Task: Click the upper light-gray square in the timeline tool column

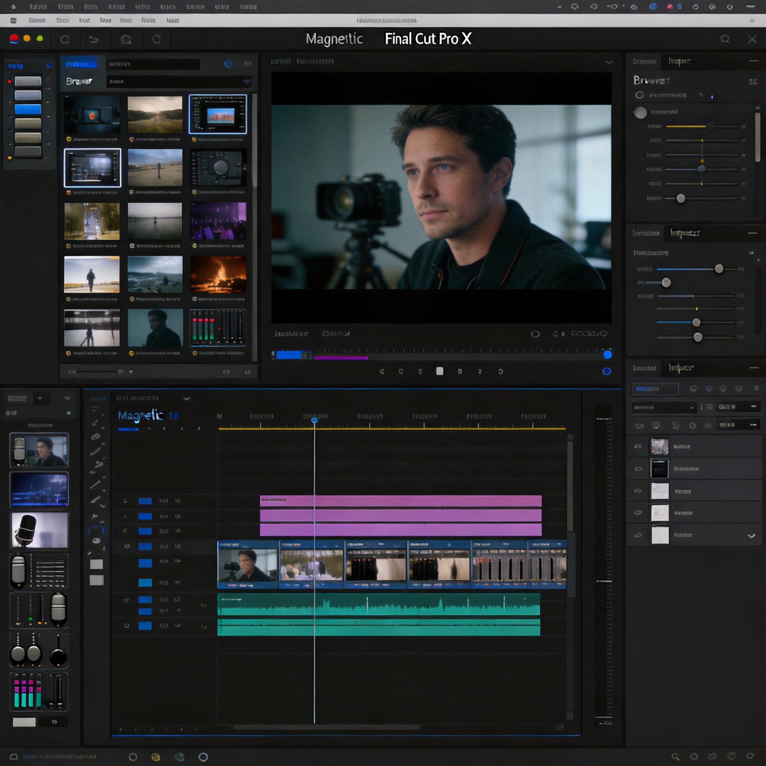Action: point(96,564)
